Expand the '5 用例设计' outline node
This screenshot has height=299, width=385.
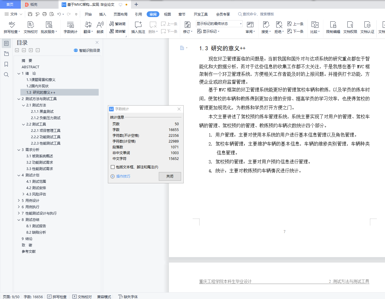pos(19,201)
